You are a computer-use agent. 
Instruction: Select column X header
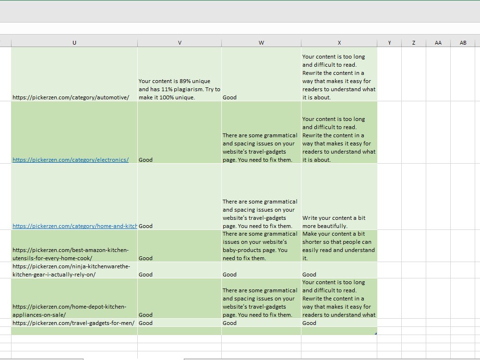[339, 43]
